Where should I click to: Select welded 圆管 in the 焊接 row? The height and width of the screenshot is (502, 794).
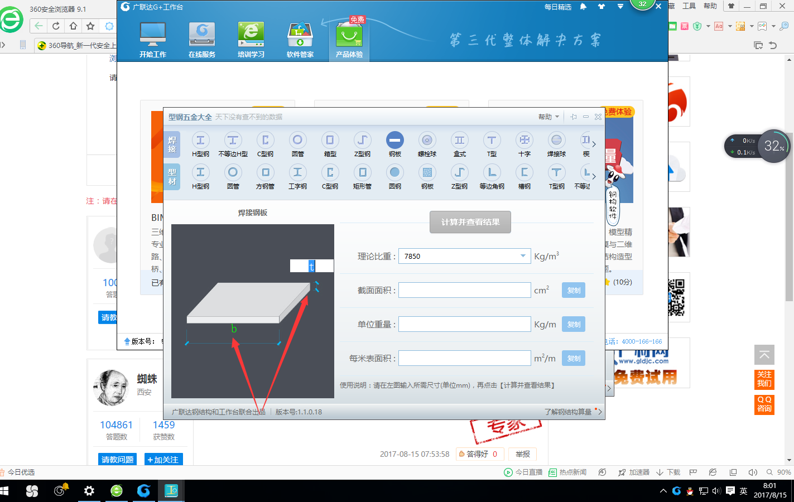297,144
